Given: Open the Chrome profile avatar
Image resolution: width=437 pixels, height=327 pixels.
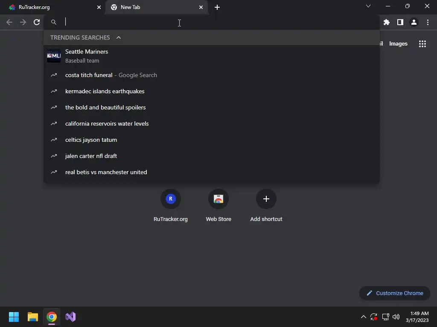Looking at the screenshot, I should click(414, 22).
